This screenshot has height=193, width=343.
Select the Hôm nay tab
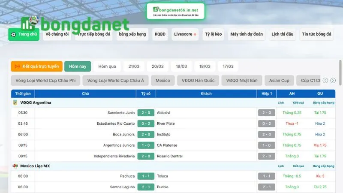pyautogui.click(x=78, y=66)
